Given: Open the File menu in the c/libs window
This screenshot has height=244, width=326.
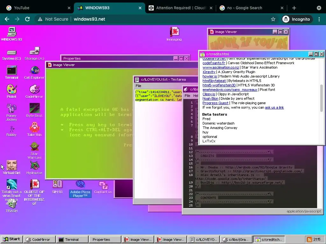Looking at the screenshot, I should tap(187, 96).
